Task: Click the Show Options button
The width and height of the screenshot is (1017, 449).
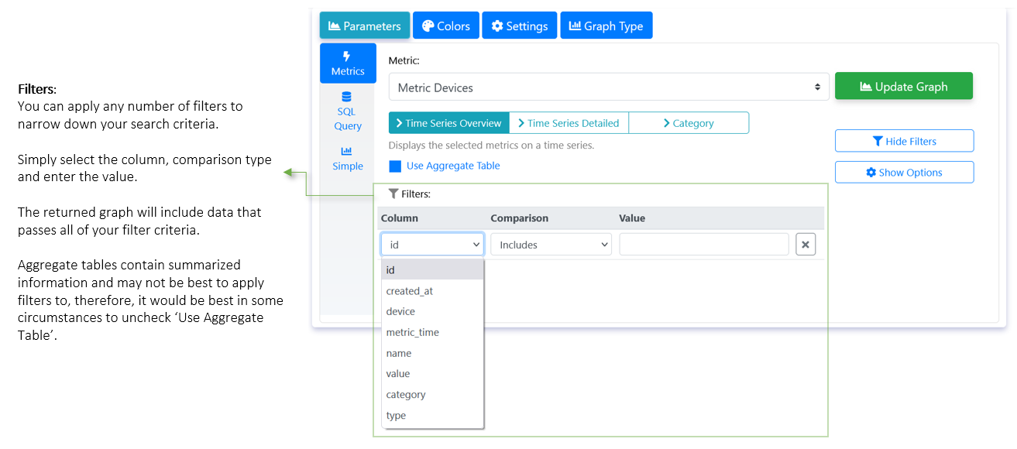Action: pyautogui.click(x=904, y=172)
